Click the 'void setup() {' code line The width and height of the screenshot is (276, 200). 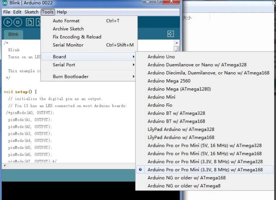(20, 92)
